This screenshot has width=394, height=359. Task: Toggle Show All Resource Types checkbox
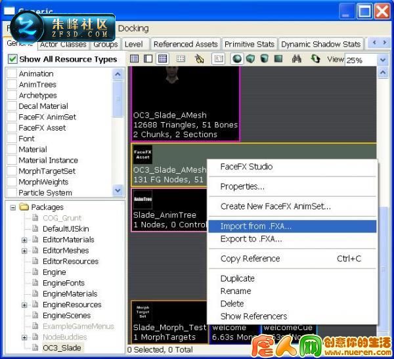tap(12, 59)
